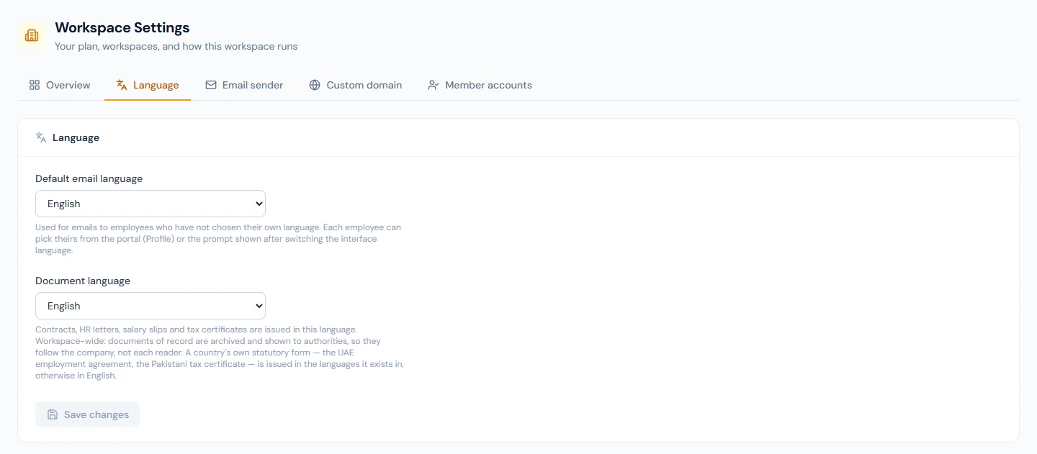Click the orange workspace building icon

[32, 35]
